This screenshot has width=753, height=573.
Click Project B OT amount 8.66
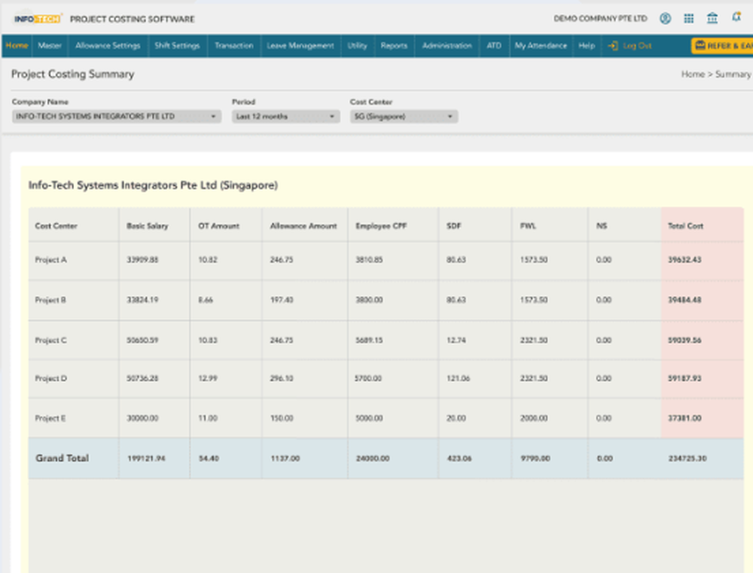(206, 300)
